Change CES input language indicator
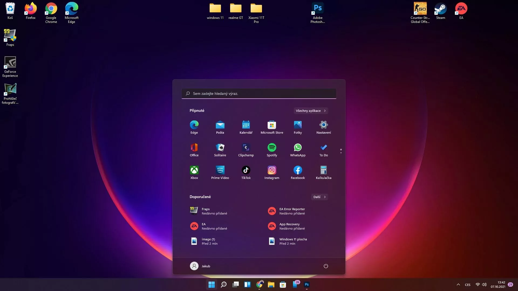Image resolution: width=518 pixels, height=291 pixels. pos(468,285)
